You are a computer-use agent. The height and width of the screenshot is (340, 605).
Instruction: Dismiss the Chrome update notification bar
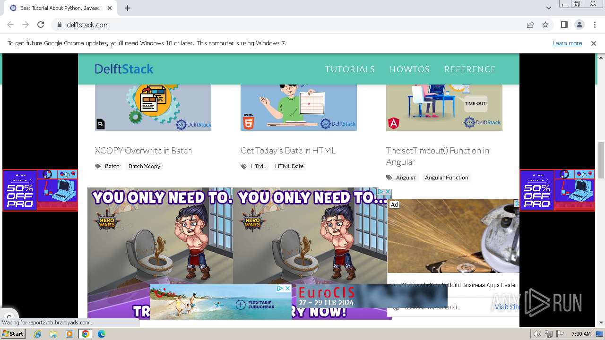[594, 43]
